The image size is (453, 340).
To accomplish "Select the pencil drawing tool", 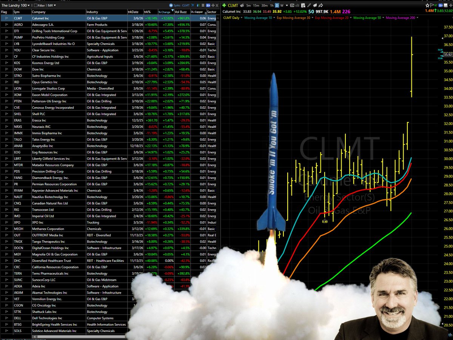I will pos(309,5).
